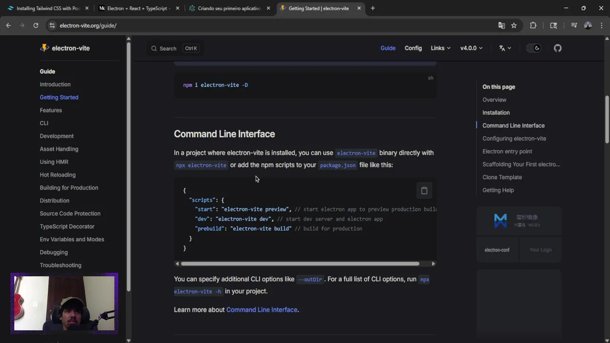Open Features in the sidebar
Screen dimensions: 610x343
[51, 110]
